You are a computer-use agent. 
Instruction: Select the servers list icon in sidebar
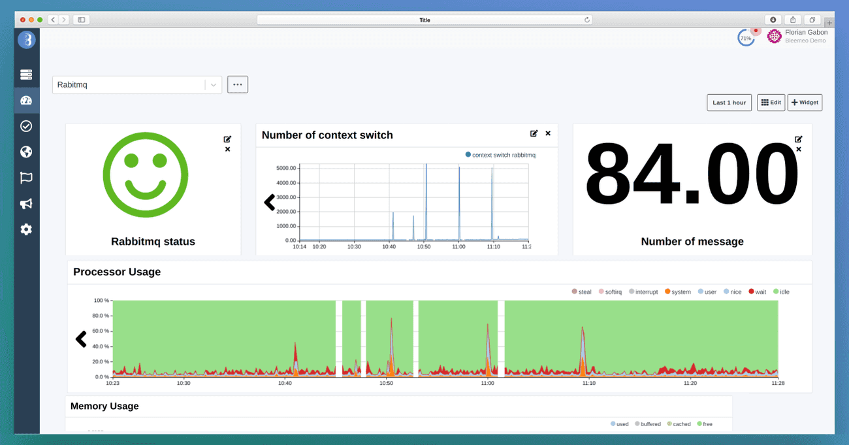pos(26,74)
